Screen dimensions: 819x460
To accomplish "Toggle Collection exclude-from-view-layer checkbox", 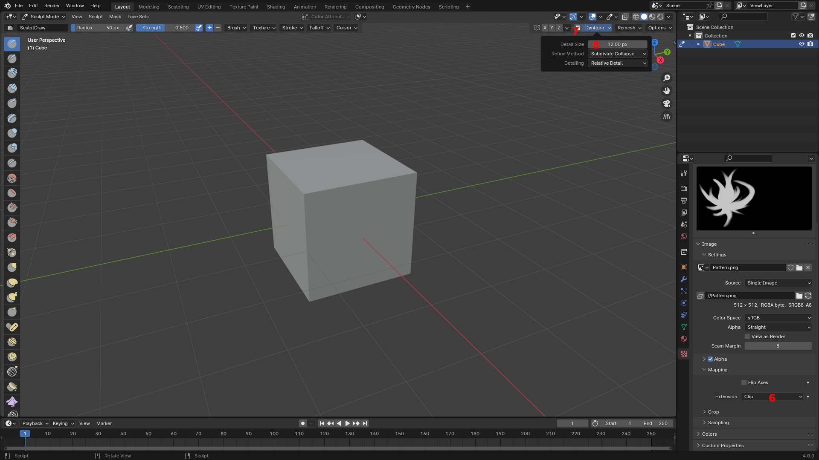I will (x=793, y=35).
